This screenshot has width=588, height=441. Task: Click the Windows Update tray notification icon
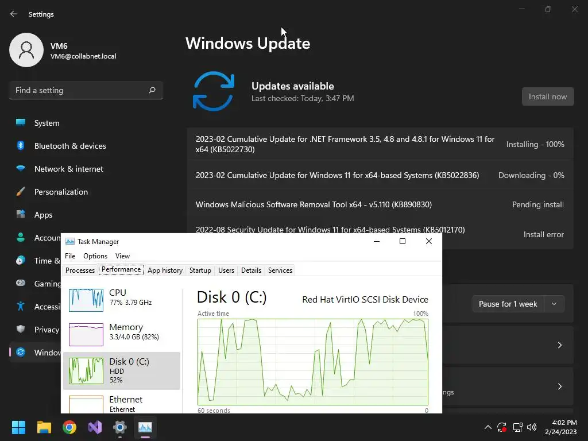(x=502, y=427)
